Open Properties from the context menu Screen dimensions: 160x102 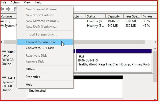tap(45, 77)
